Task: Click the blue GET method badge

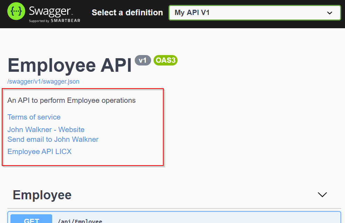Action: (31, 220)
